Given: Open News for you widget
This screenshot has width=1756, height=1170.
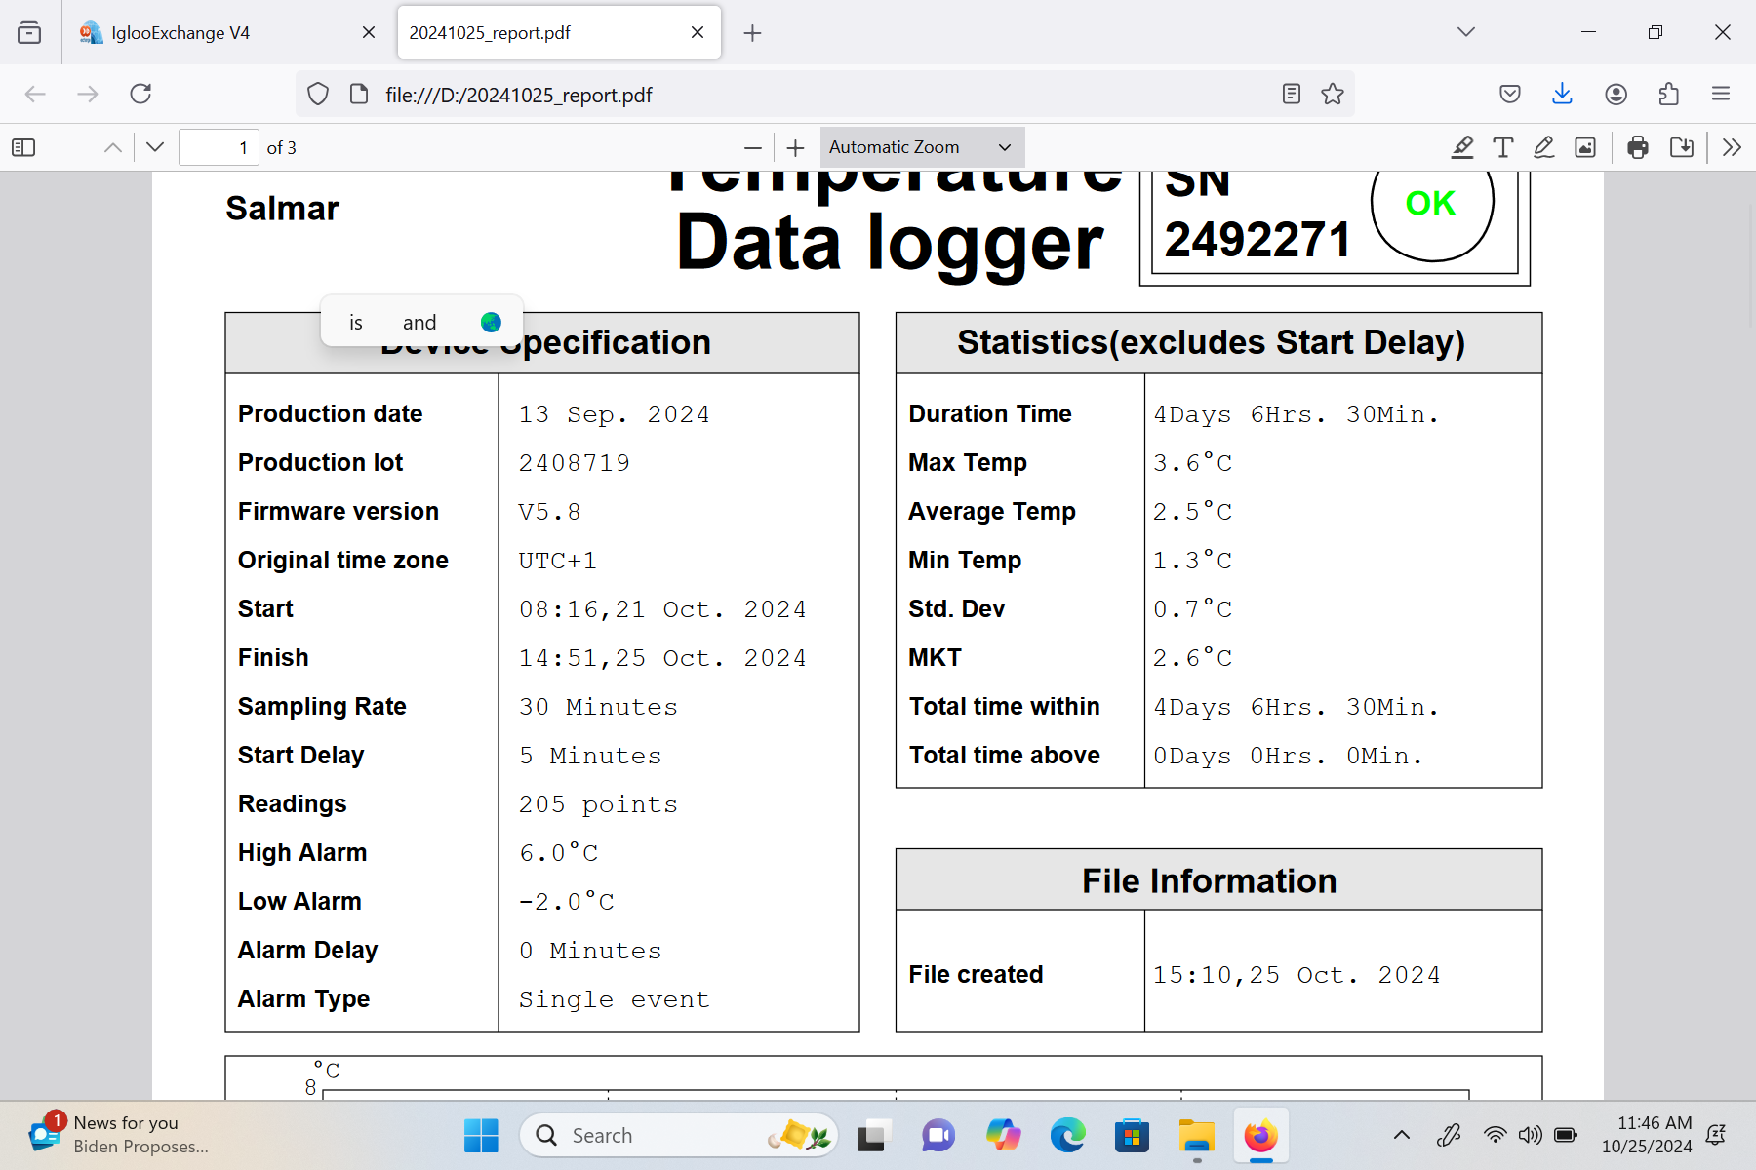Looking at the screenshot, I should (117, 1135).
